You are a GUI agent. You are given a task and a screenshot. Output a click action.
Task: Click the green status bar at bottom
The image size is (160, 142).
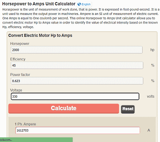pos(36,140)
